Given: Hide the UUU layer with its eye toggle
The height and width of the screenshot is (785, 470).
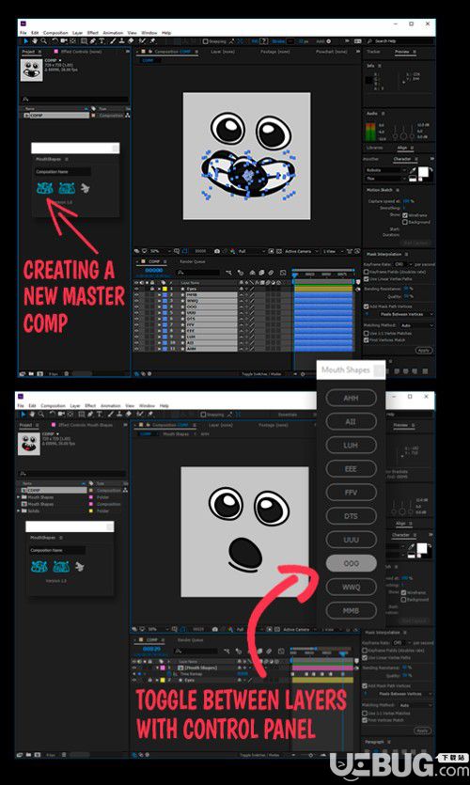Looking at the screenshot, I should click(x=135, y=313).
